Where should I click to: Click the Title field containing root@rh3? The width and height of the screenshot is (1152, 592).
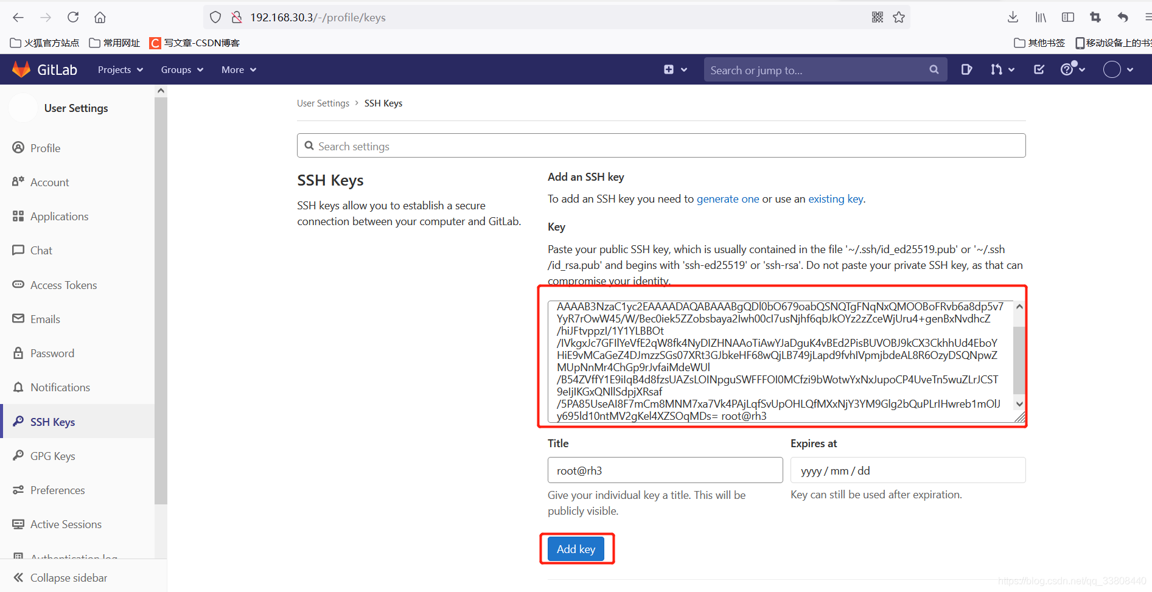tap(665, 470)
